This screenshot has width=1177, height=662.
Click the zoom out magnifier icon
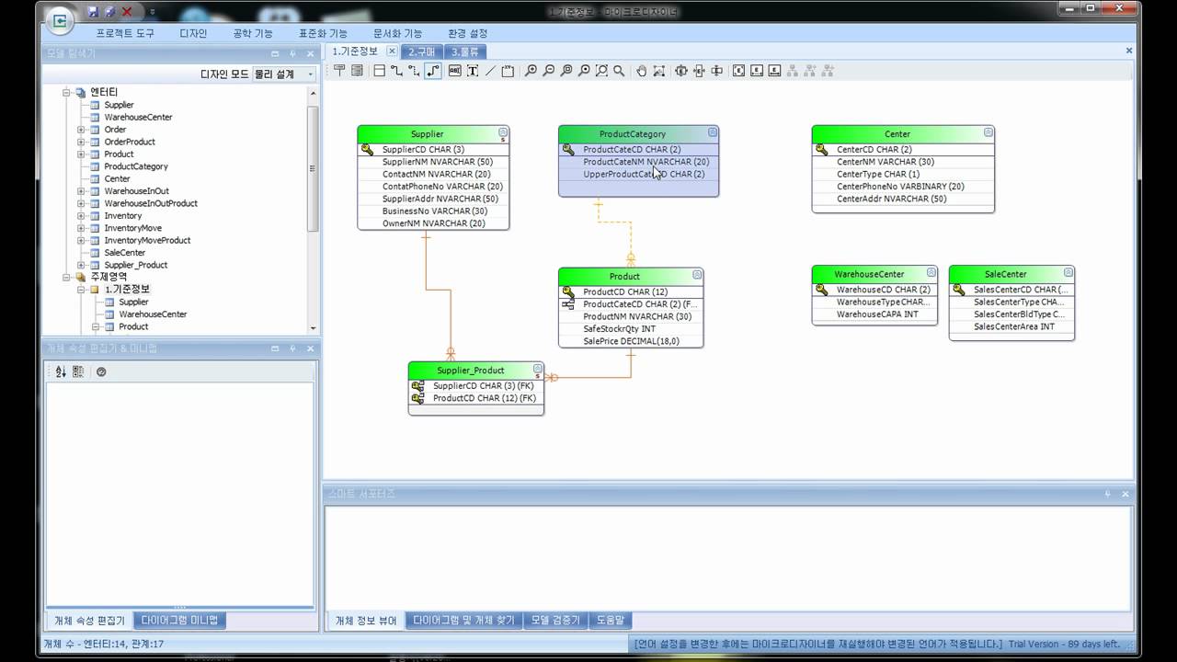[x=548, y=71]
